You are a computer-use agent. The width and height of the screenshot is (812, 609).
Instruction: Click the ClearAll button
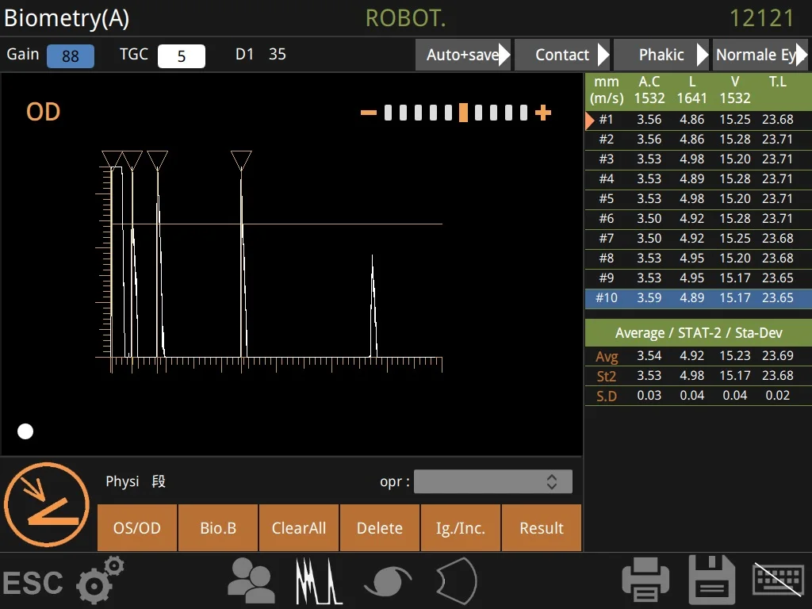pyautogui.click(x=299, y=528)
